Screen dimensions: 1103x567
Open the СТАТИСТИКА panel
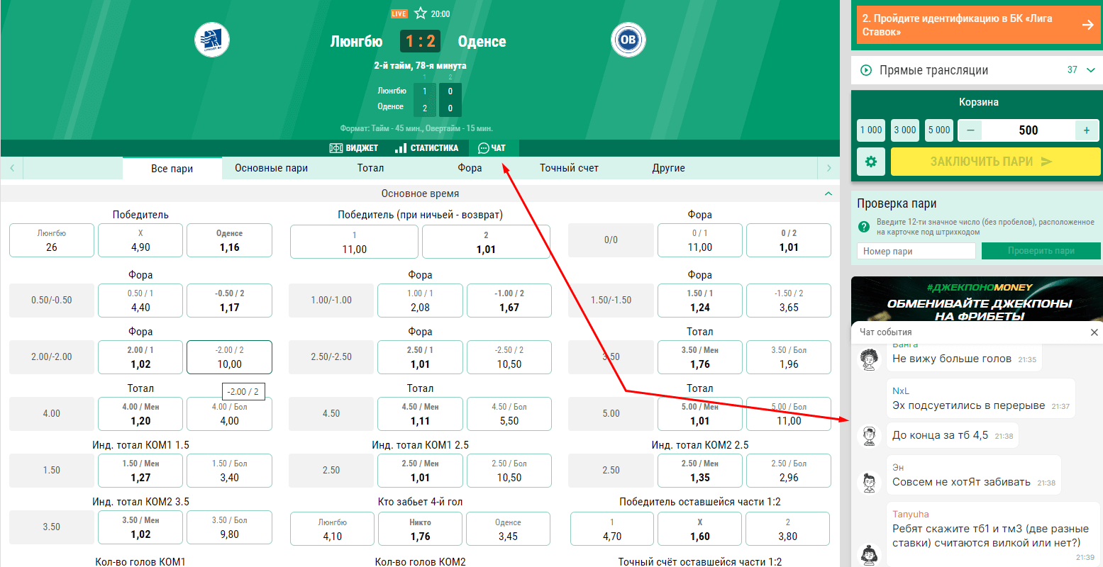click(427, 148)
